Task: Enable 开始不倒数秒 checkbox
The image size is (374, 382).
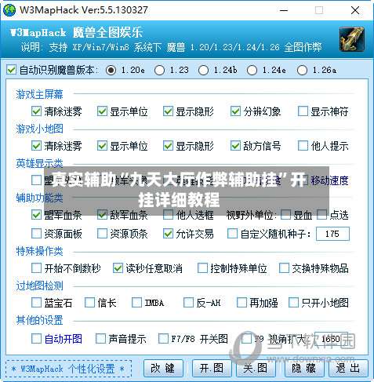Action: (36, 268)
